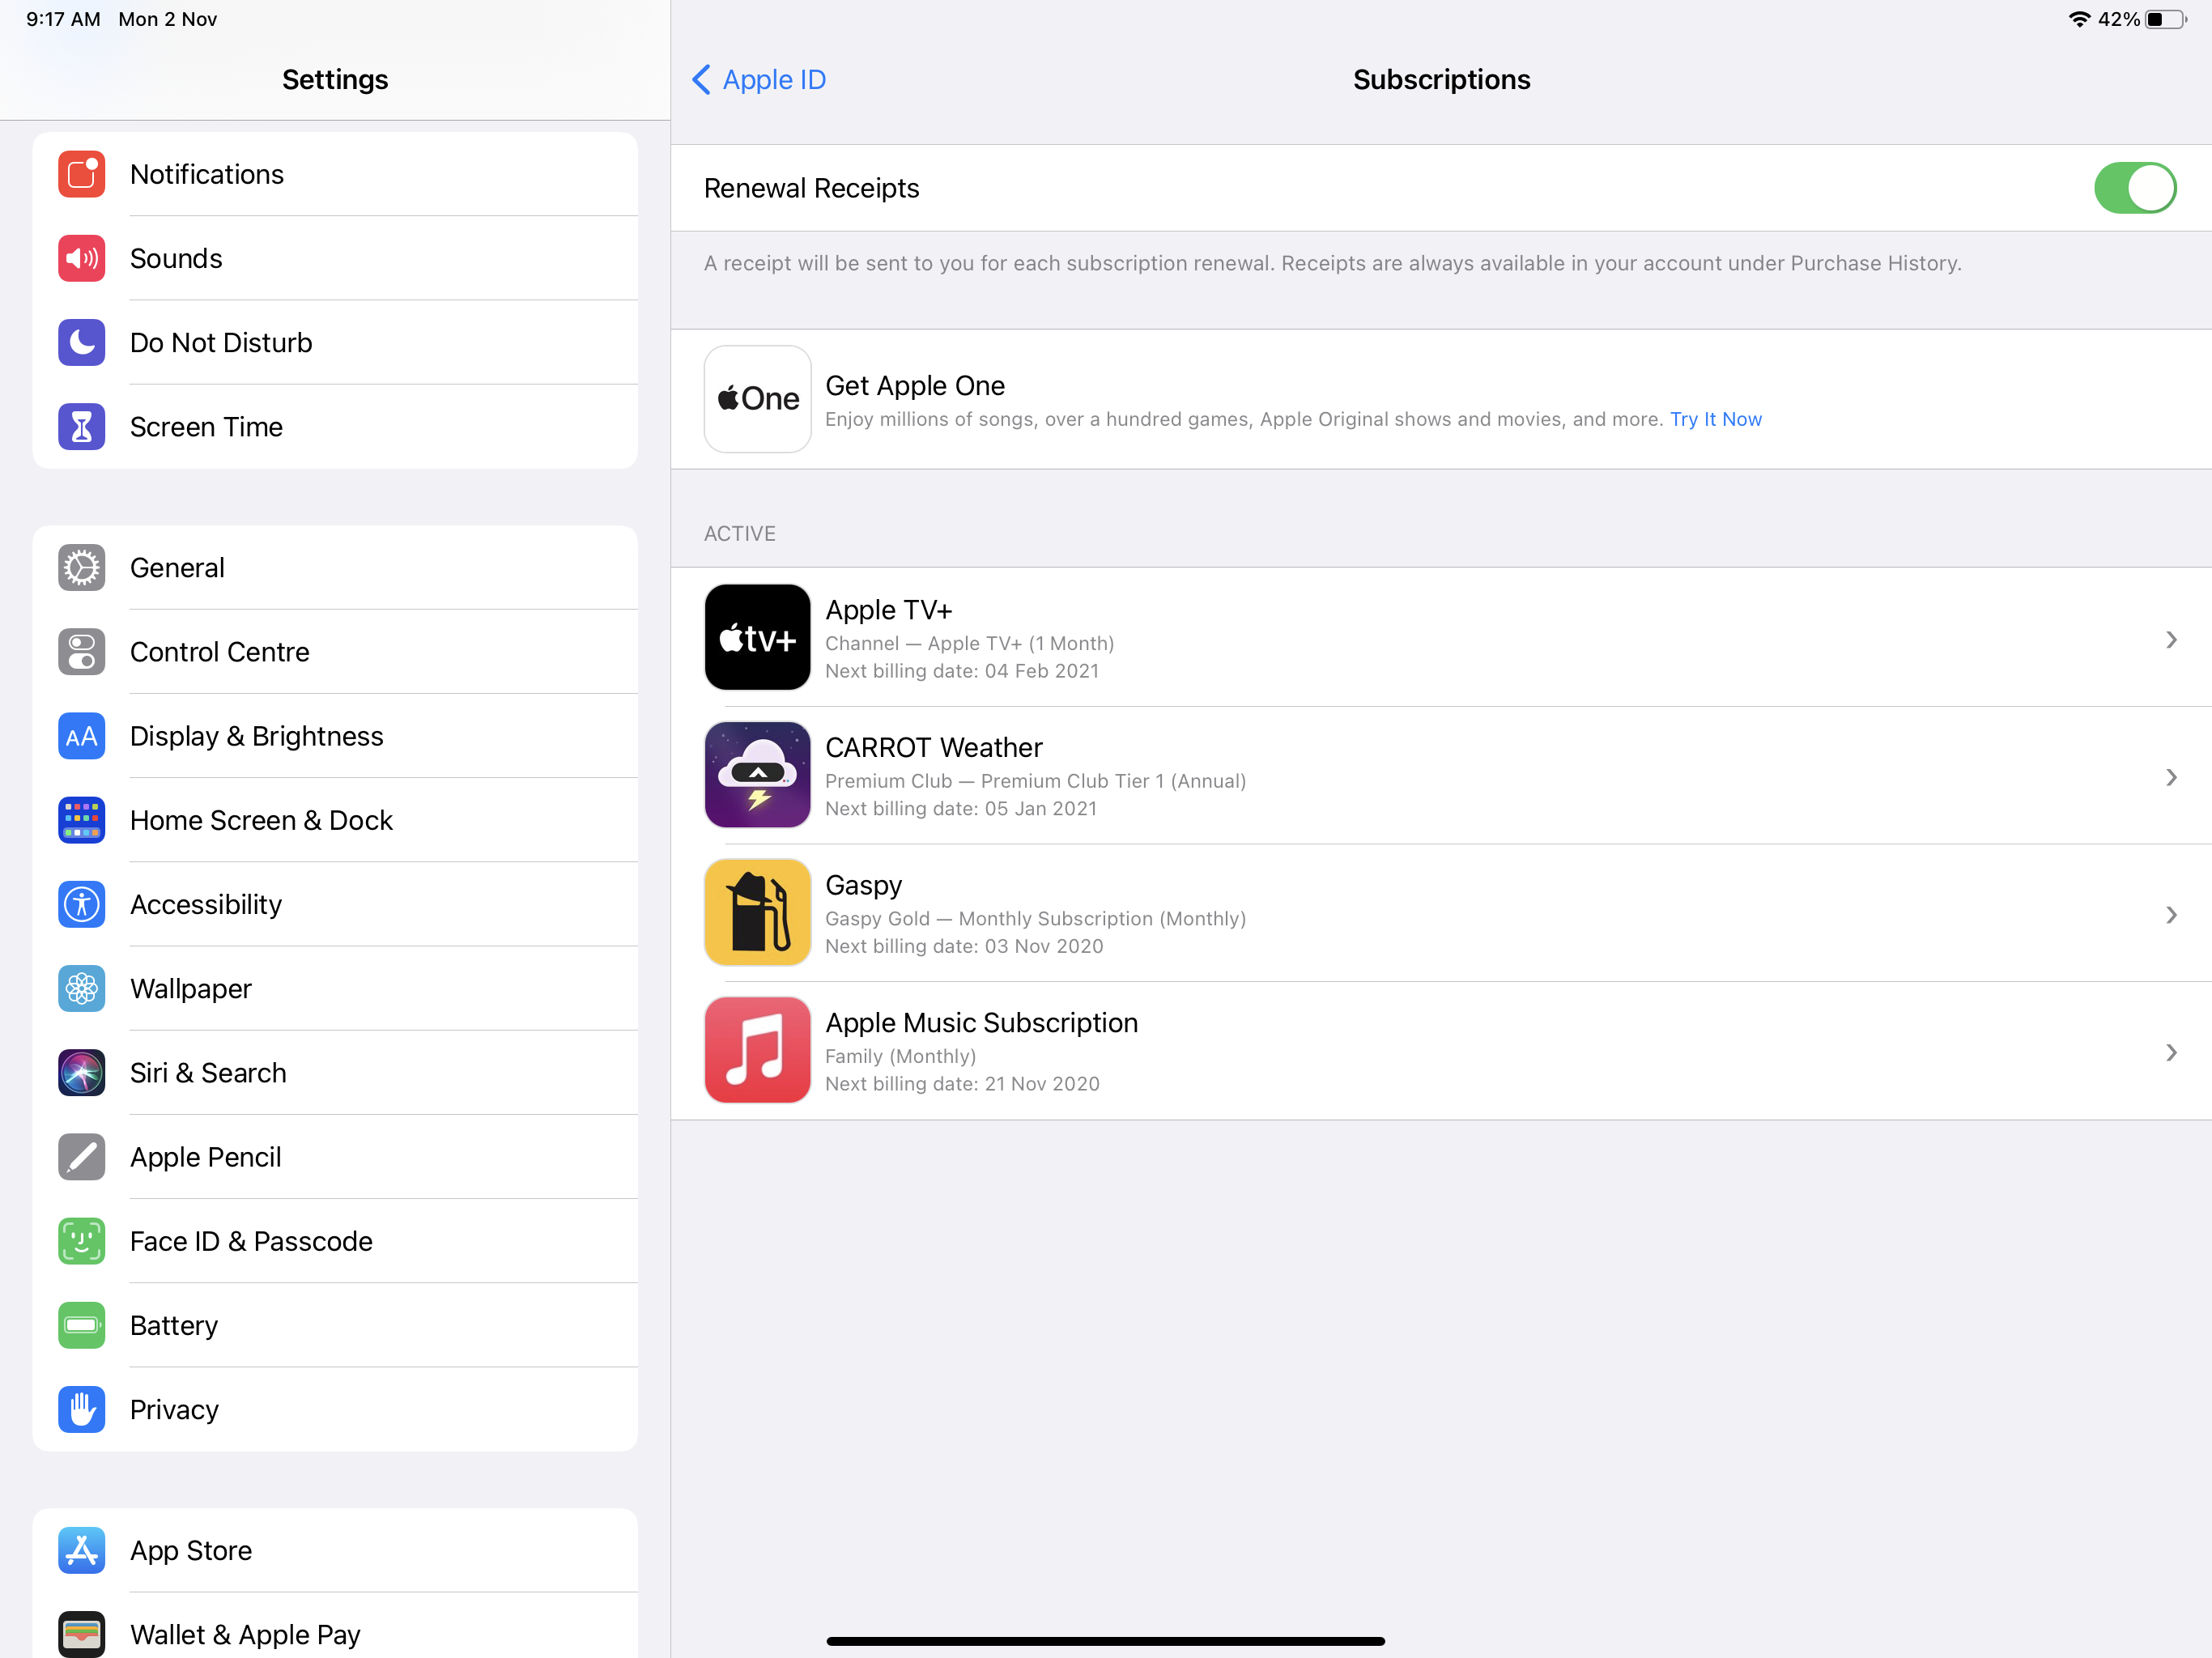Tap the Accessibility figure icon
Image resolution: width=2212 pixels, height=1658 pixels.
coord(82,904)
